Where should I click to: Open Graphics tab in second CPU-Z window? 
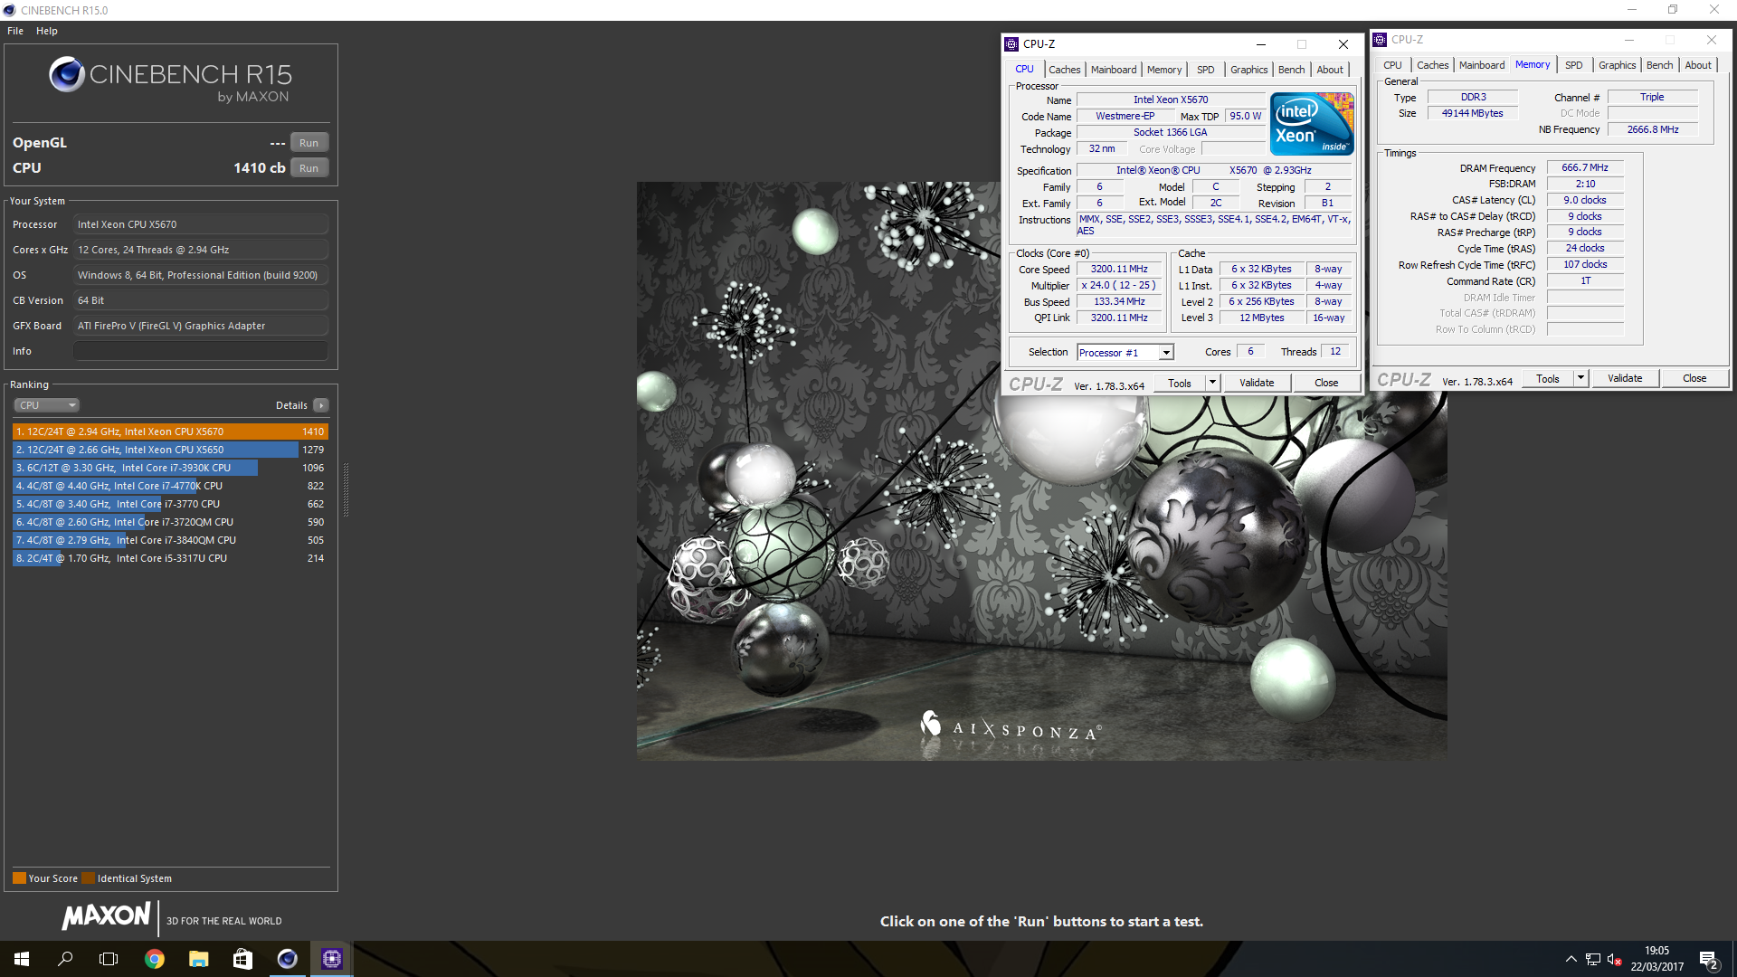(1617, 65)
